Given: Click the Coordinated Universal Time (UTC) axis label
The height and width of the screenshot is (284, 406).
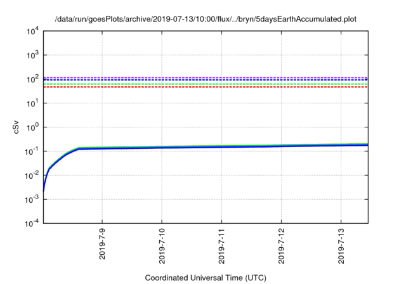Looking at the screenshot, I should [206, 278].
